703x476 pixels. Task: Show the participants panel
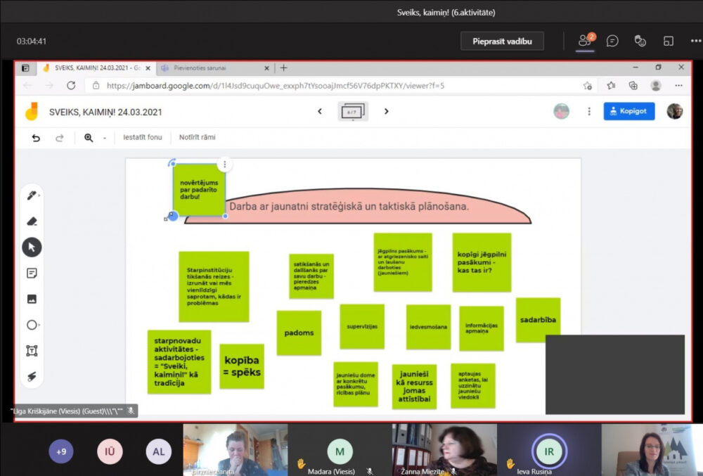click(585, 41)
